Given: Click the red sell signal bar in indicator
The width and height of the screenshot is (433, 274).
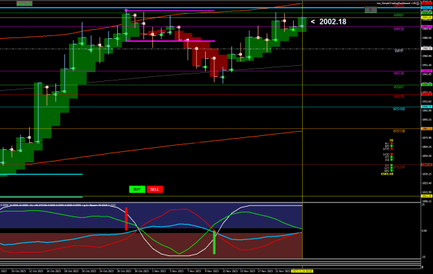Looking at the screenshot, I should [x=126, y=219].
